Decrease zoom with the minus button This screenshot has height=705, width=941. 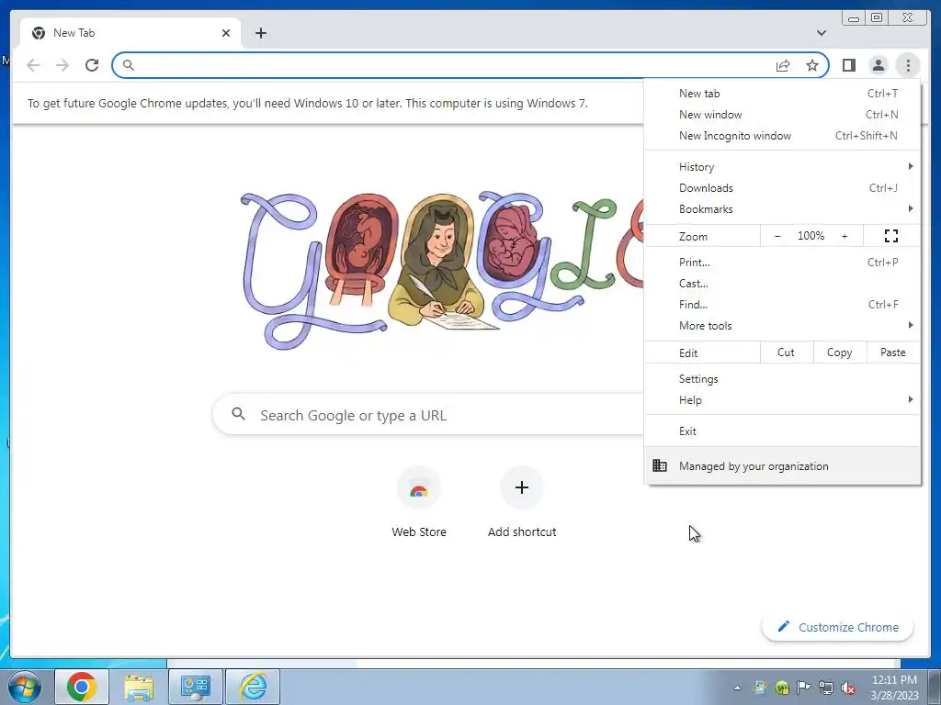[777, 236]
